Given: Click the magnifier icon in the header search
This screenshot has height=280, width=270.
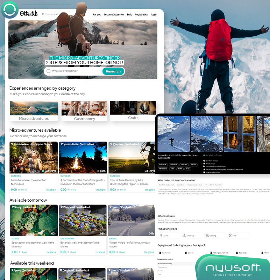Looking at the screenshot, I should point(43,14).
